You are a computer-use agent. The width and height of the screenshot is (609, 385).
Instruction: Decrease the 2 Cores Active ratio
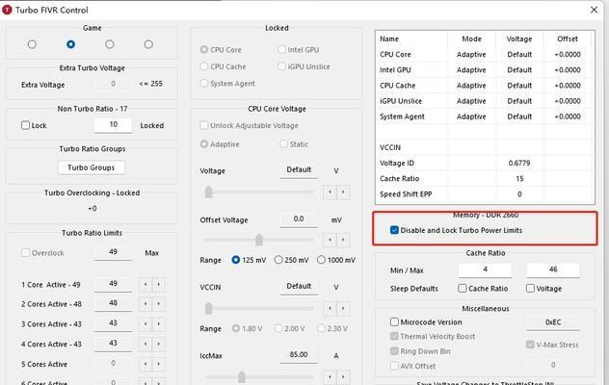pos(146,304)
